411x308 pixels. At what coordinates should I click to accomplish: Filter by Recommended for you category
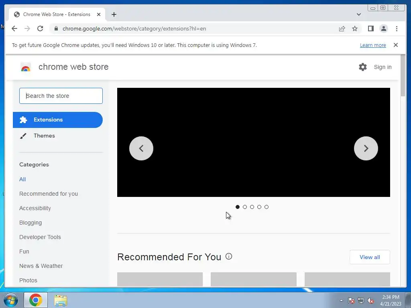pos(49,194)
